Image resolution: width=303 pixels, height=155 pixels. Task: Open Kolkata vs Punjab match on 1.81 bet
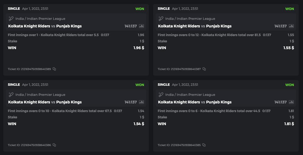tap(195, 102)
